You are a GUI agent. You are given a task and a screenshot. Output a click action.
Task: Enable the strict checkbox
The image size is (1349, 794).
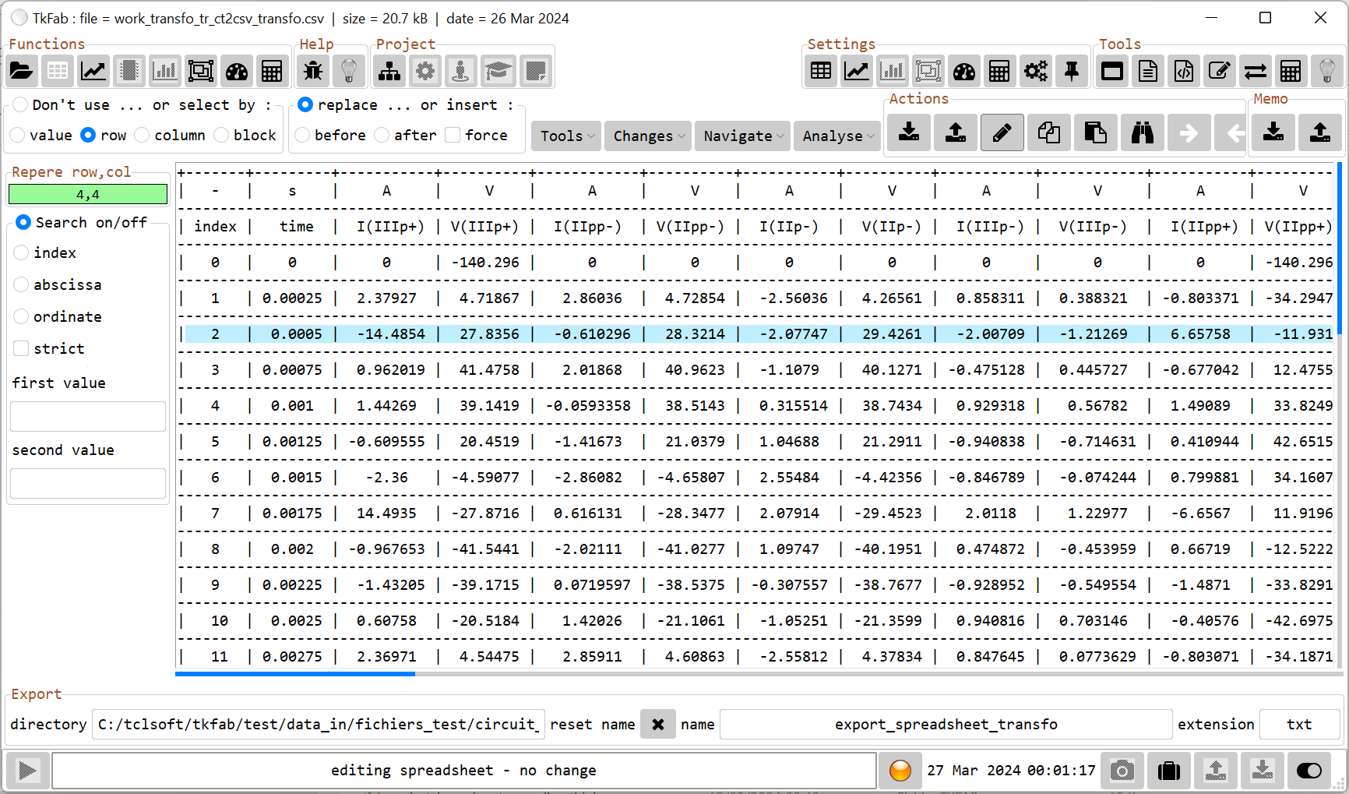tap(21, 348)
